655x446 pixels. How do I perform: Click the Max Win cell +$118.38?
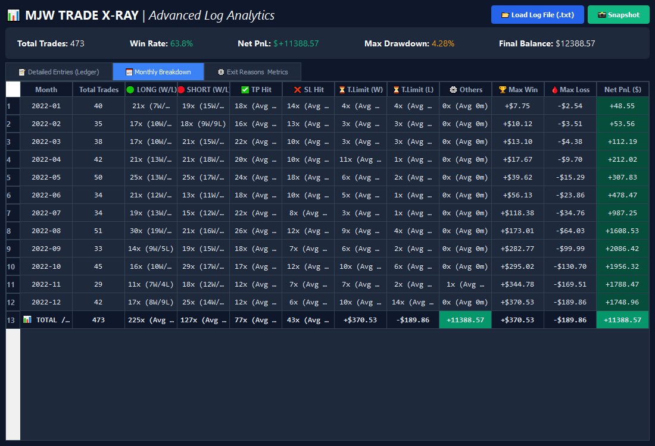click(517, 213)
